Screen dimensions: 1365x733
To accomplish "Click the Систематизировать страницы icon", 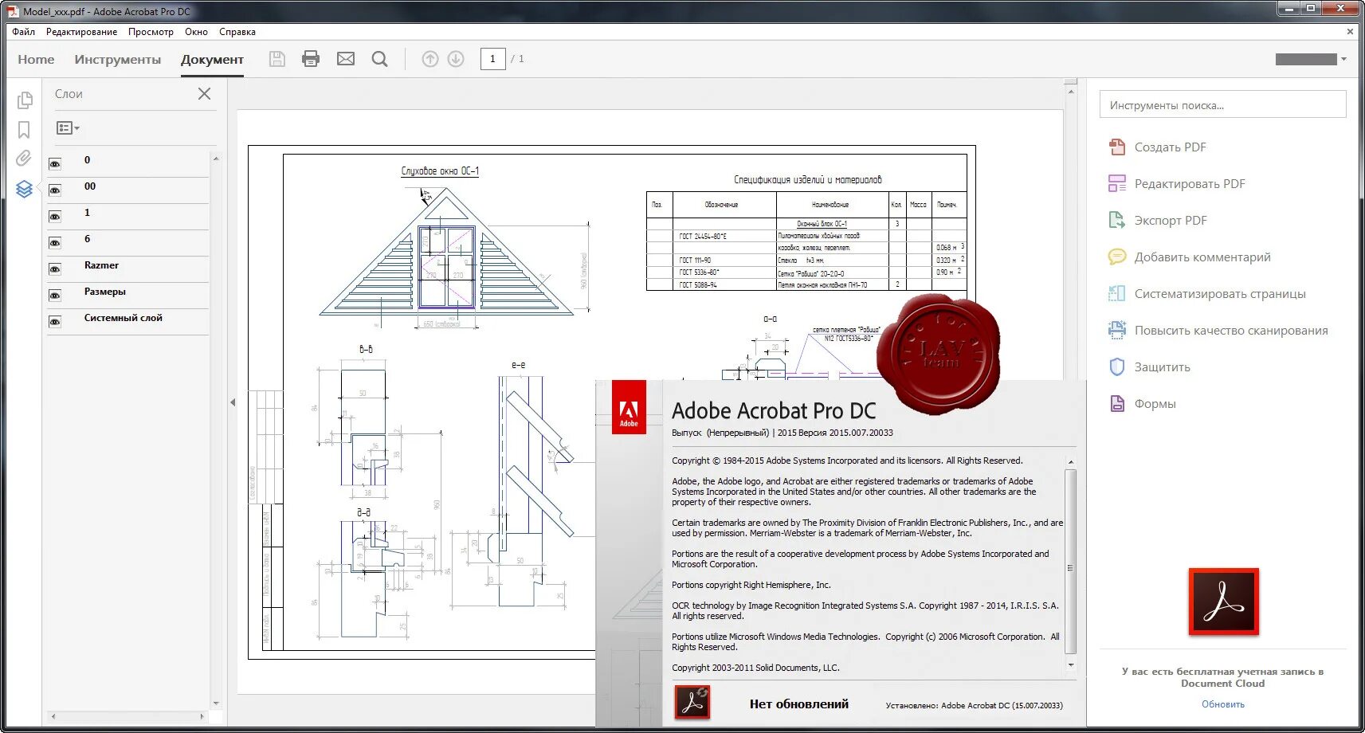I will 1117,293.
